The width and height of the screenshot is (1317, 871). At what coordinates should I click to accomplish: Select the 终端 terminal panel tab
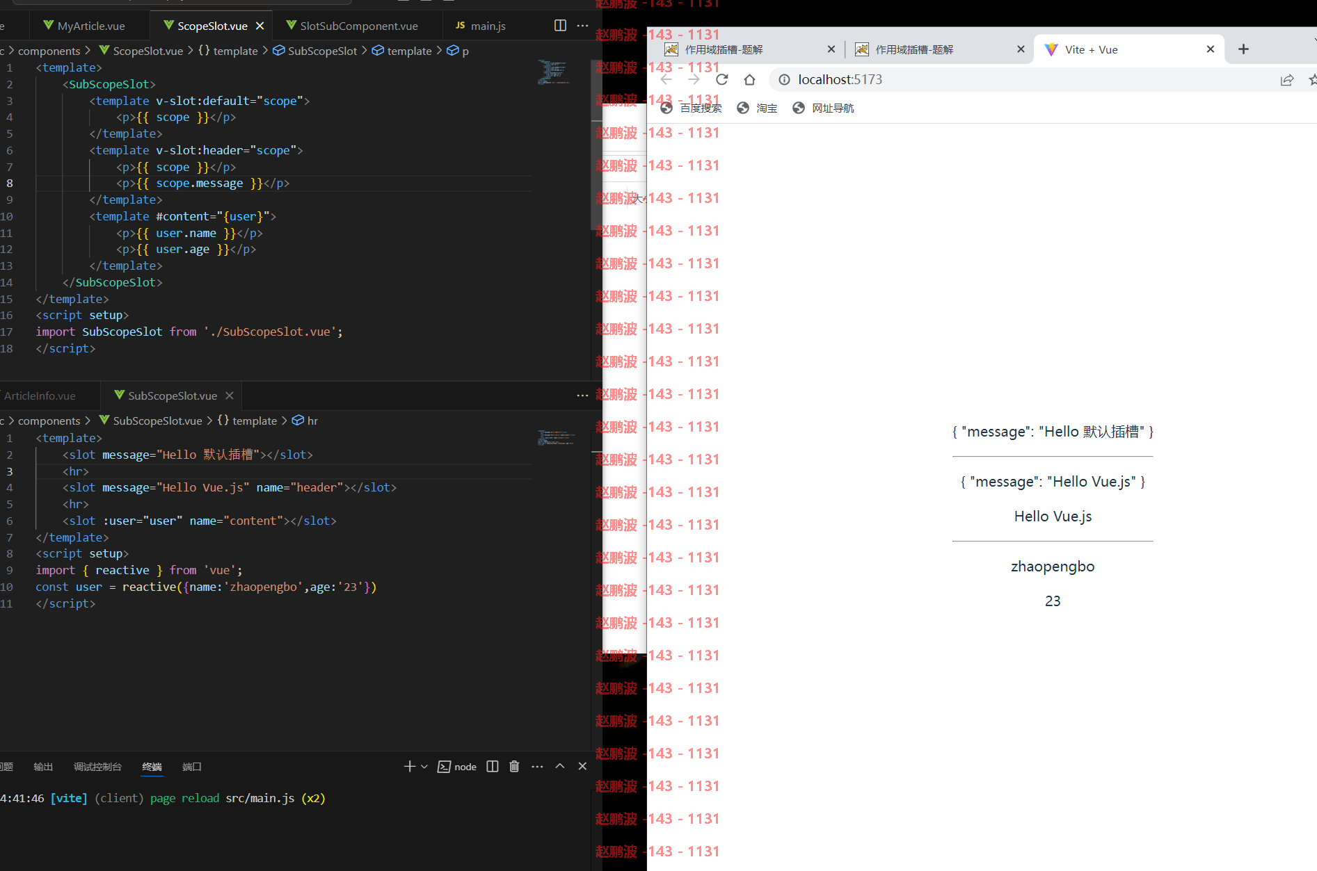pyautogui.click(x=152, y=767)
